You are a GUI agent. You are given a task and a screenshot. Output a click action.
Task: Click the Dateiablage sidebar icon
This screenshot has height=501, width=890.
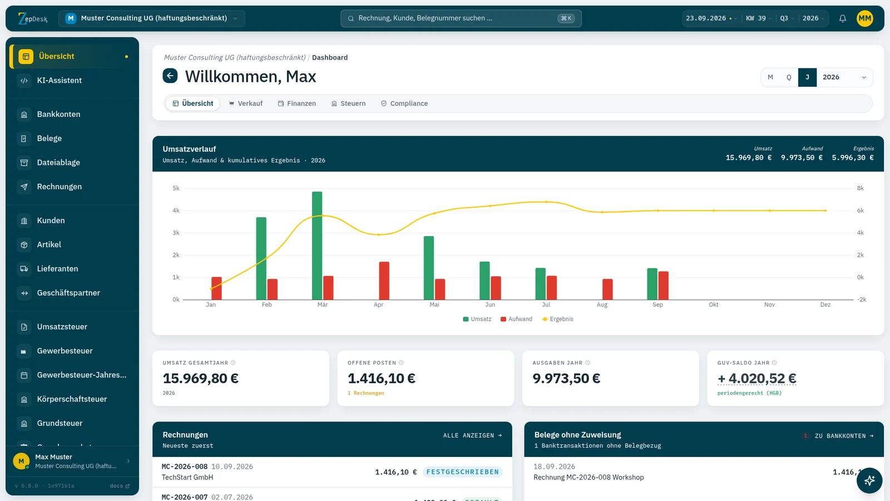pyautogui.click(x=24, y=163)
